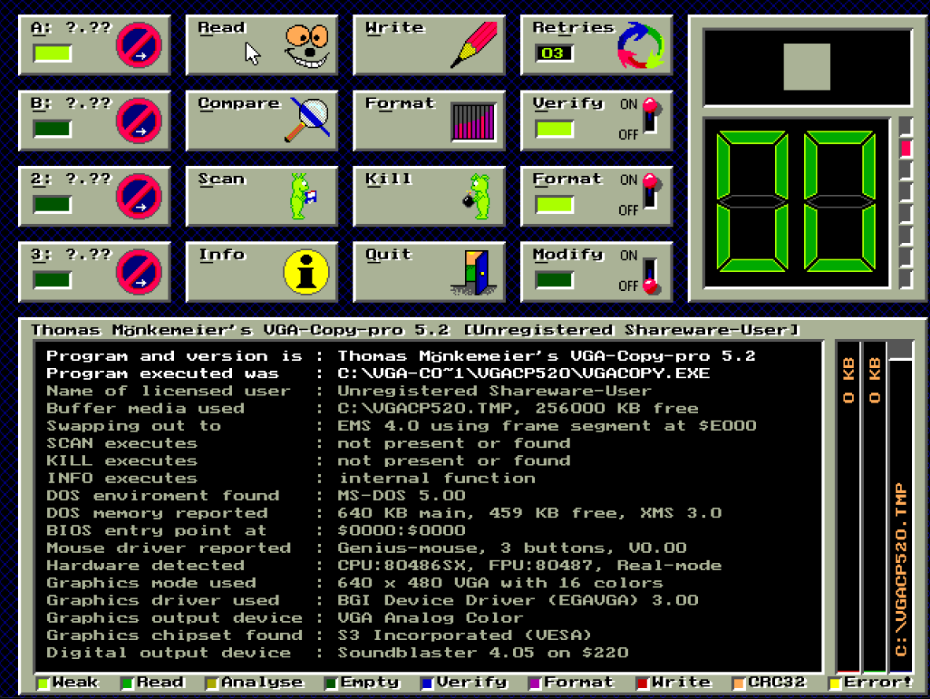Click the red marker on track indicator column
The image size is (930, 699).
[906, 149]
